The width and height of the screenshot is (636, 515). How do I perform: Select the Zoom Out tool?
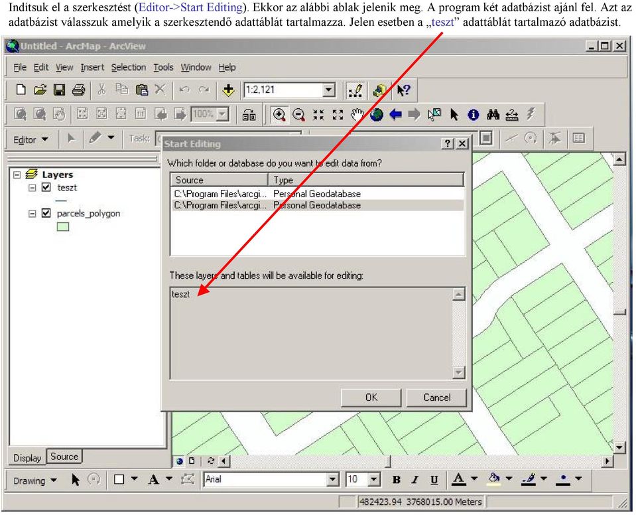(x=298, y=114)
